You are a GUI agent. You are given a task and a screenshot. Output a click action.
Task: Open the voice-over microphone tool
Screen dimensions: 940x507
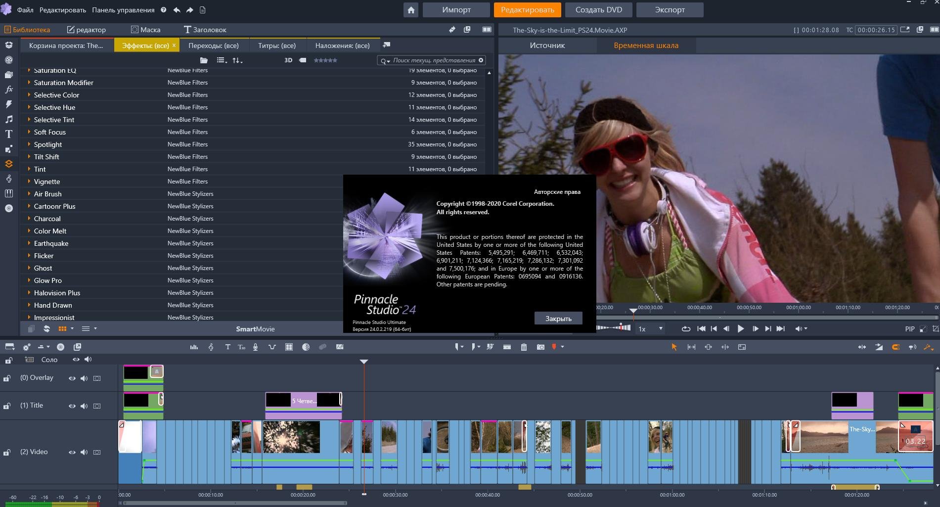(255, 347)
